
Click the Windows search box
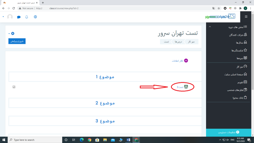pyautogui.click(x=35, y=140)
